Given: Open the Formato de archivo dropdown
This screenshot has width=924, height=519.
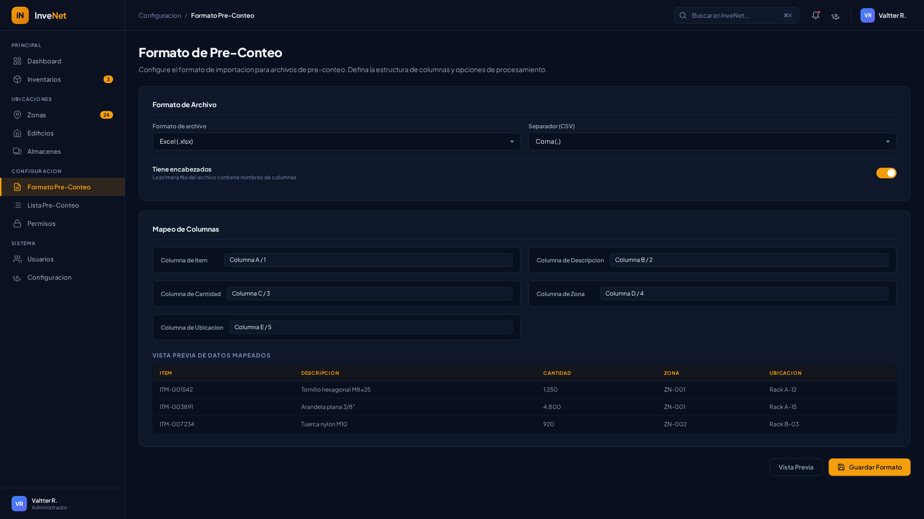Looking at the screenshot, I should point(336,142).
